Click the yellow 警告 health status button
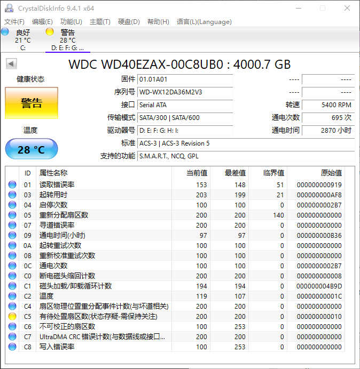360x369 pixels. 32,103
